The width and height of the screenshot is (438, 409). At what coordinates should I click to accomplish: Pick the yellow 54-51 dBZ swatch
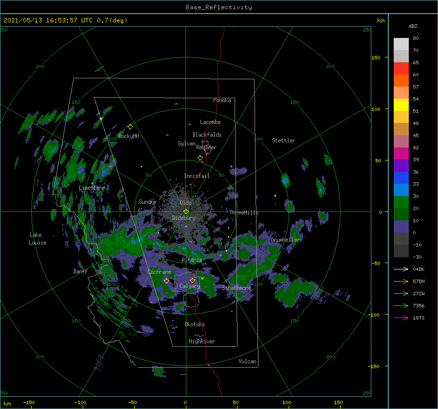click(x=401, y=105)
